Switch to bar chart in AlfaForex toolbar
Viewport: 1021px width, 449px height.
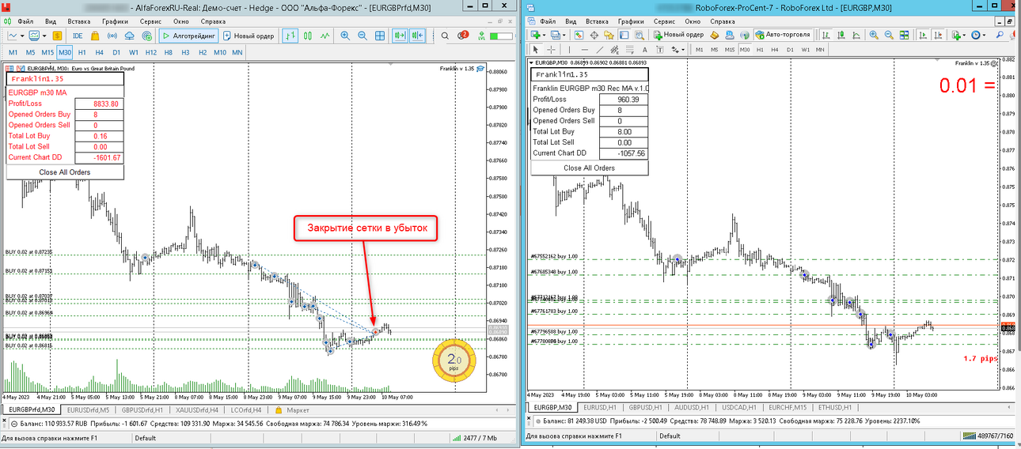pyautogui.click(x=290, y=36)
